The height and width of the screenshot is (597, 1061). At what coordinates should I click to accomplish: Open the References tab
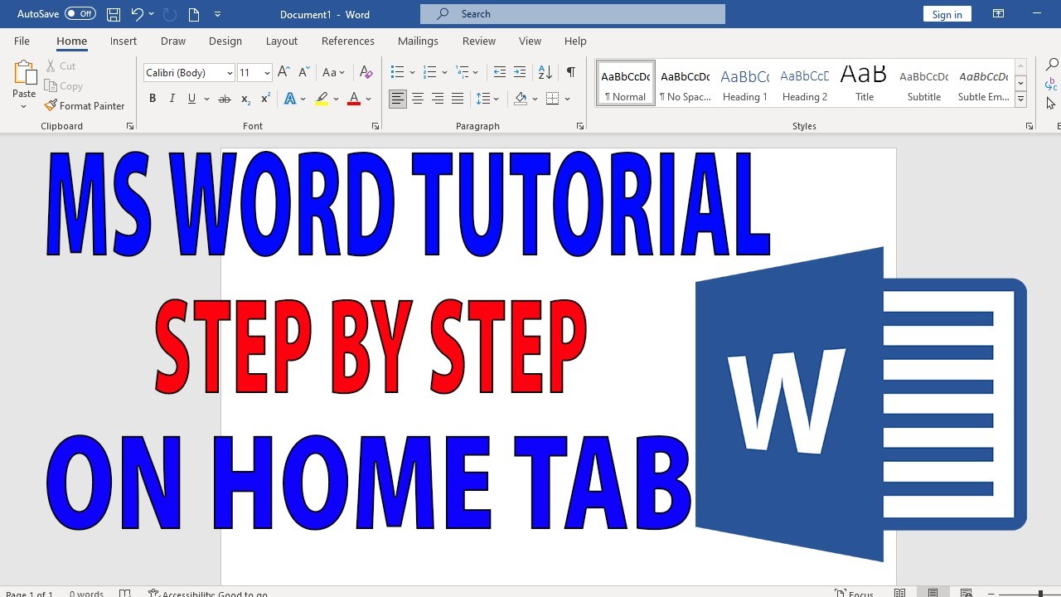(x=348, y=41)
